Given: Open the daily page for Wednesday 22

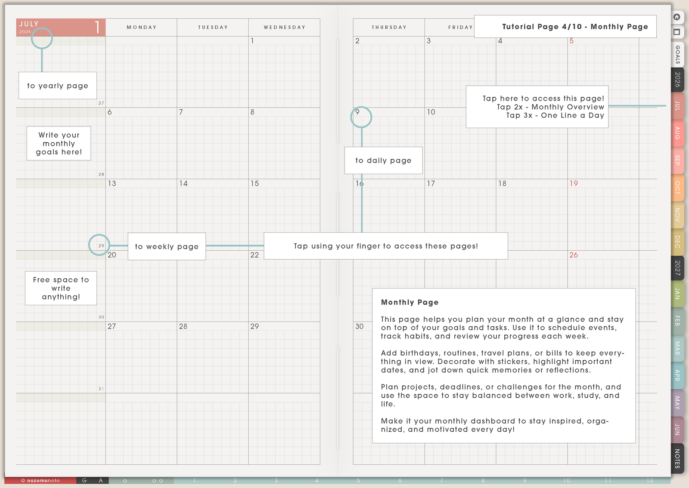Looking at the screenshot, I should [255, 255].
